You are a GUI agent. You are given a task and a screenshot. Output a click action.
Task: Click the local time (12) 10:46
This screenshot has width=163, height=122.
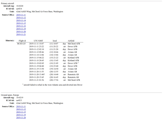[54, 52]
